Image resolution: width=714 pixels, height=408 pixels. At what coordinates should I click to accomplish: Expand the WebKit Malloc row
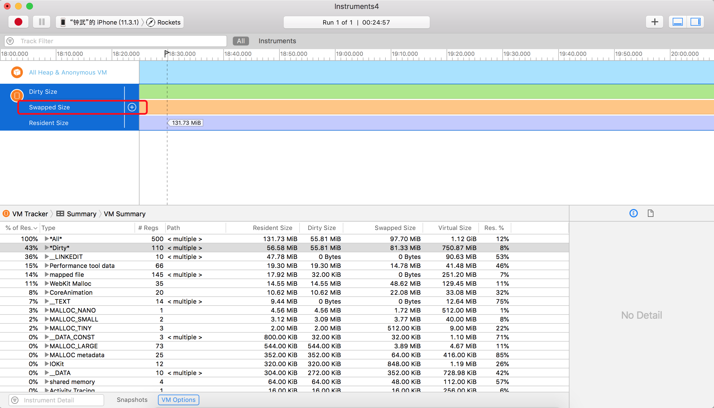[x=47, y=283]
